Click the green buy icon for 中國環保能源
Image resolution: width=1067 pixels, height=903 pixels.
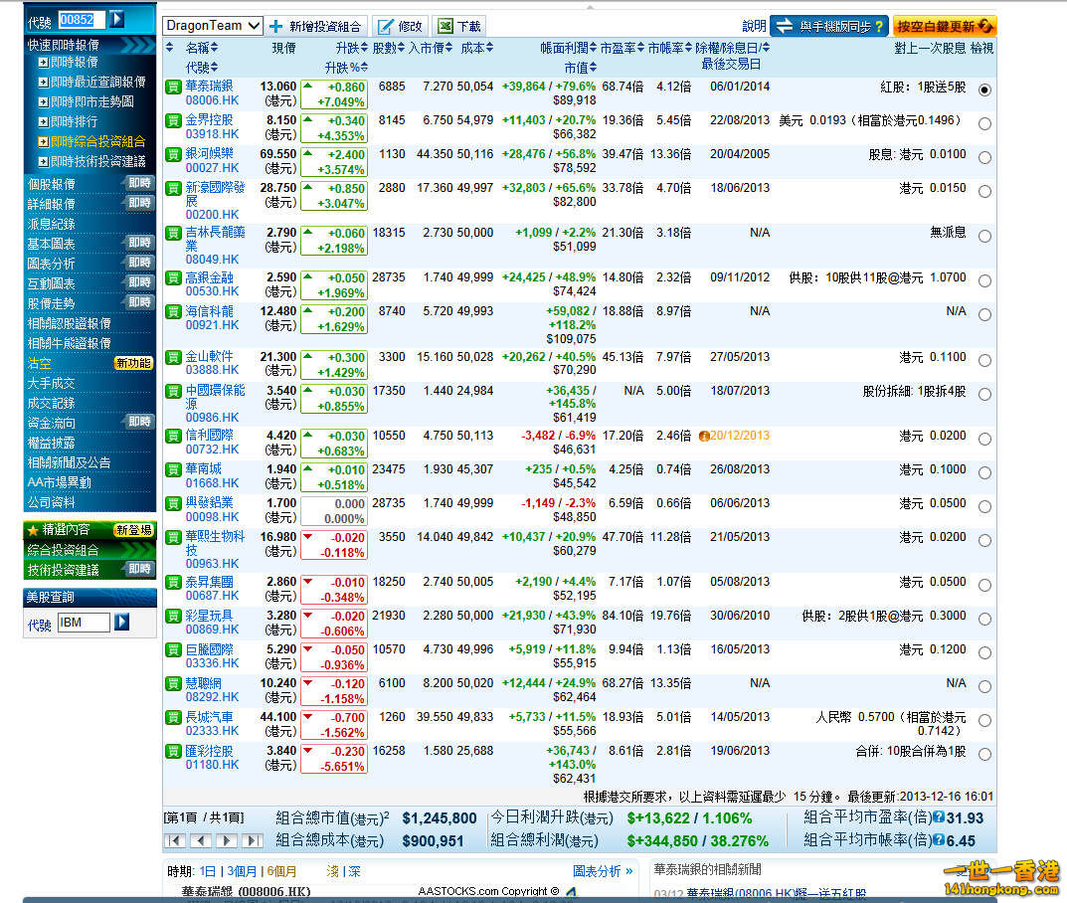pos(173,391)
